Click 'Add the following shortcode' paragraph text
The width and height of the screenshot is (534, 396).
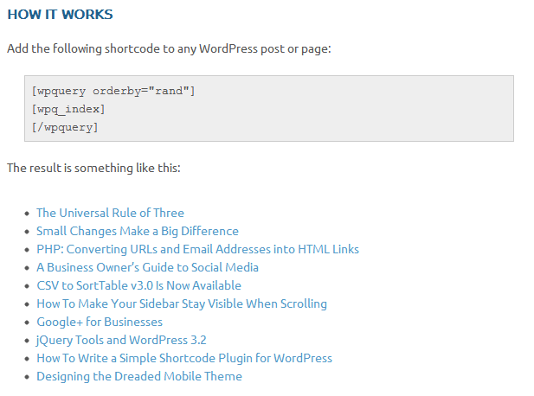coord(169,48)
